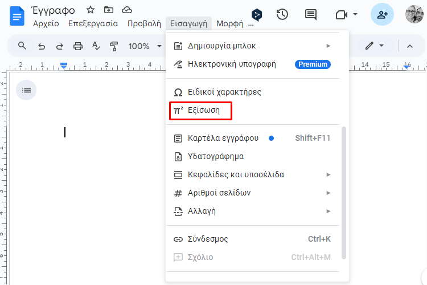
Task: Open the zoom 100% dropdown
Action: 145,46
